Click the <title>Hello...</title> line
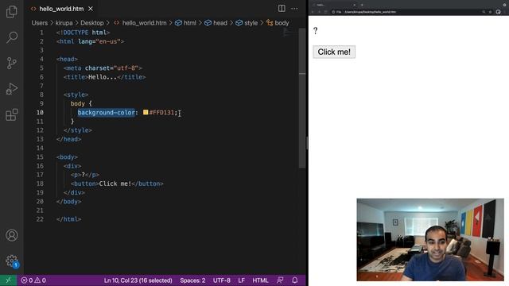 click(x=104, y=77)
